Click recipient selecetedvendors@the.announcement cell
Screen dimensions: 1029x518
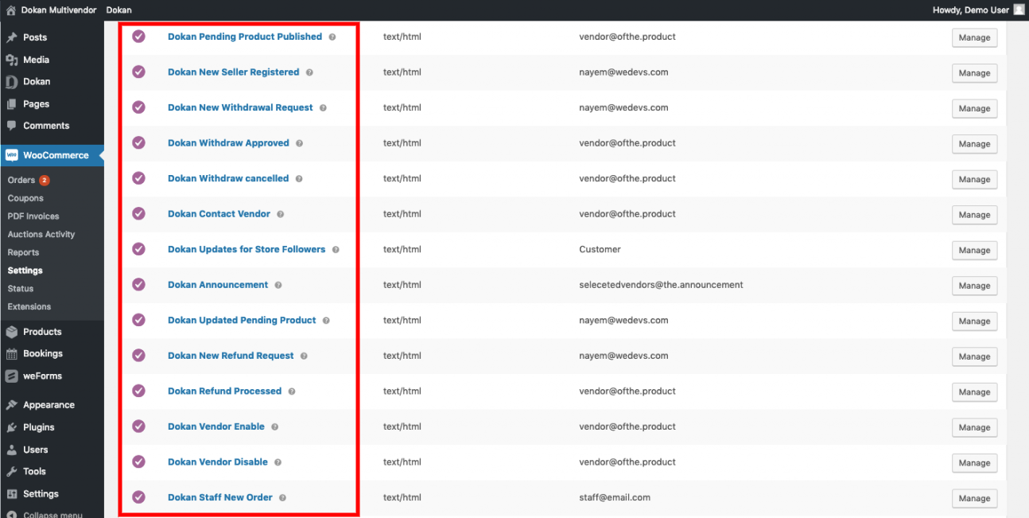click(661, 285)
